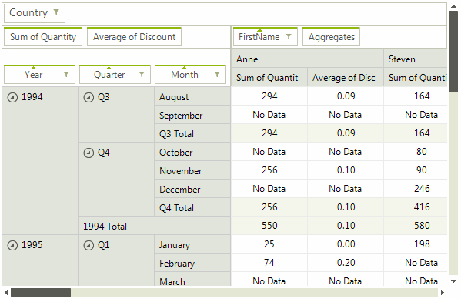461x299 pixels.
Task: Click Anne's August discount cell 0.09
Action: point(346,96)
